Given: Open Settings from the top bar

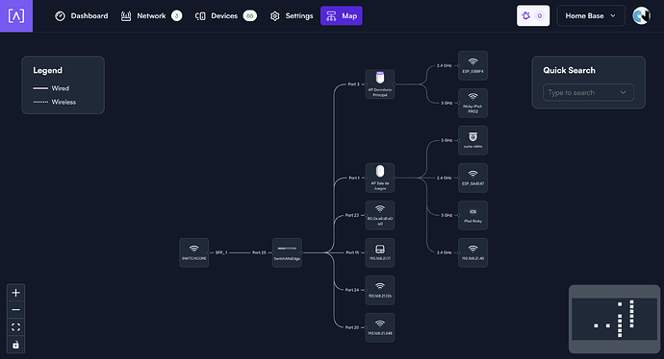Looking at the screenshot, I should (x=292, y=16).
